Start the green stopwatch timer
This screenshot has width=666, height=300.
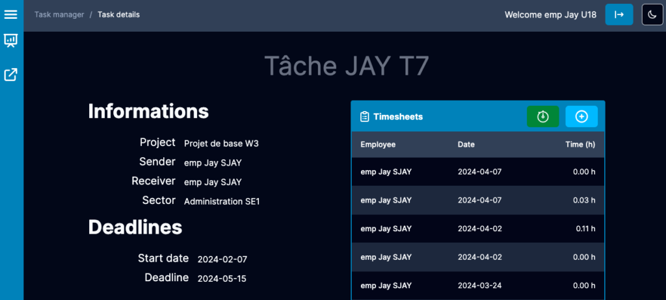(542, 116)
